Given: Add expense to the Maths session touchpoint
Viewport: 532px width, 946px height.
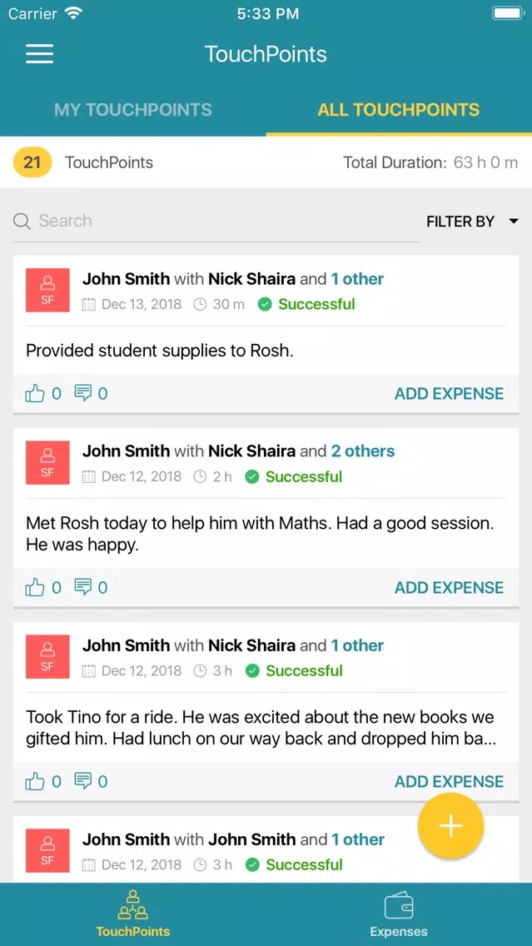Looking at the screenshot, I should [x=450, y=588].
